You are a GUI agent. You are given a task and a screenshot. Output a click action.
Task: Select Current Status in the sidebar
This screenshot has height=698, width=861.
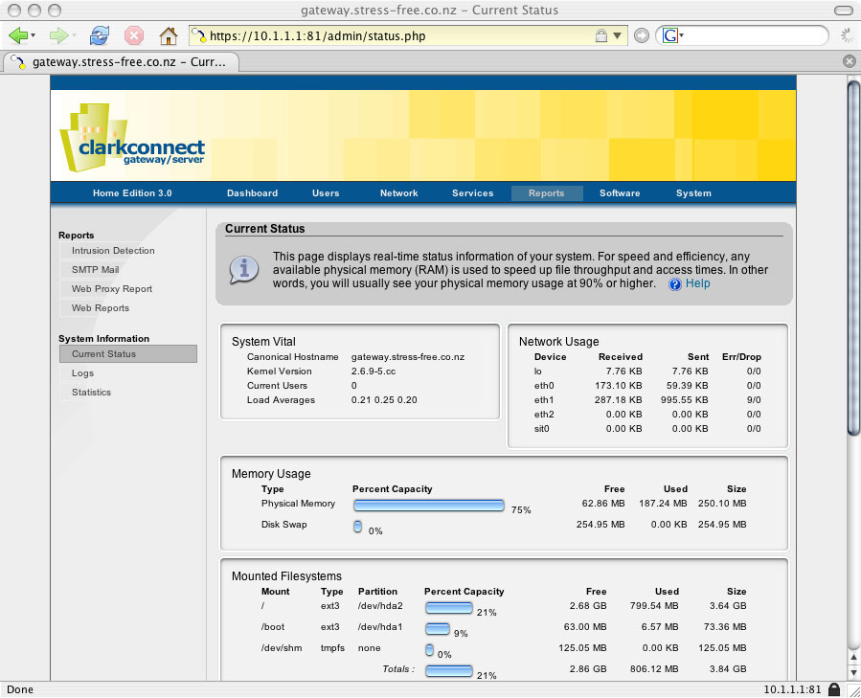128,354
